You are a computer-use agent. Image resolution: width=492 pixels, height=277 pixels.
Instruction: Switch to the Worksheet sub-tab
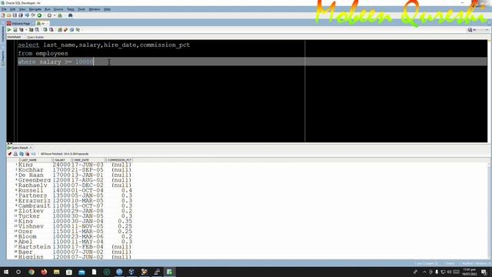pyautogui.click(x=14, y=37)
